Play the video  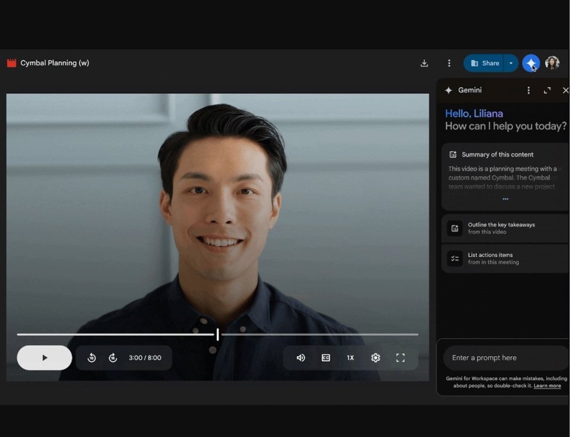[x=45, y=358]
